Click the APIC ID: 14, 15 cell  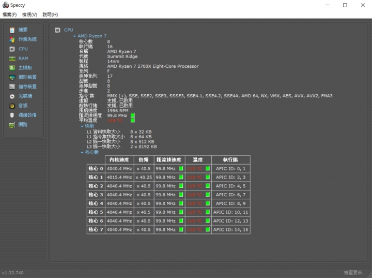[x=230, y=229]
